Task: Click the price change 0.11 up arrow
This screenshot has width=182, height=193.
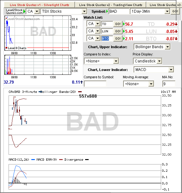Action: pos(77,82)
